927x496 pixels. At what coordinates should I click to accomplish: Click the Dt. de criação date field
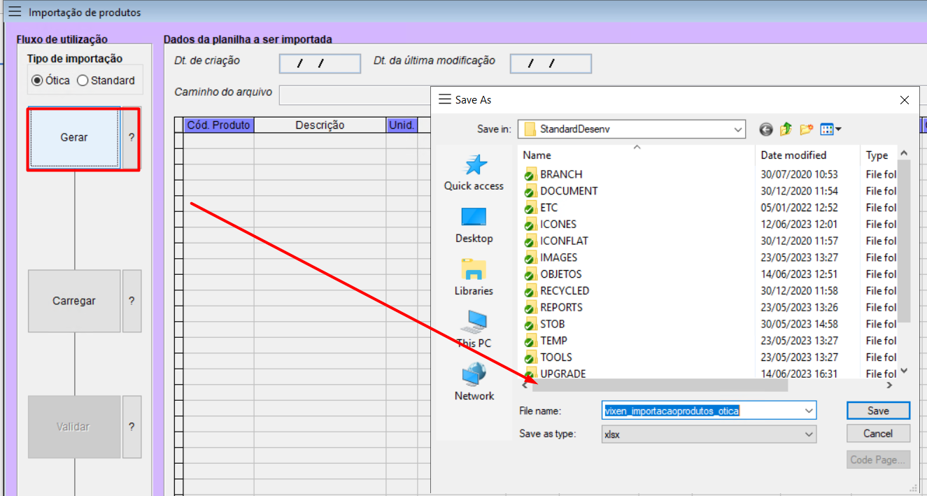[320, 64]
